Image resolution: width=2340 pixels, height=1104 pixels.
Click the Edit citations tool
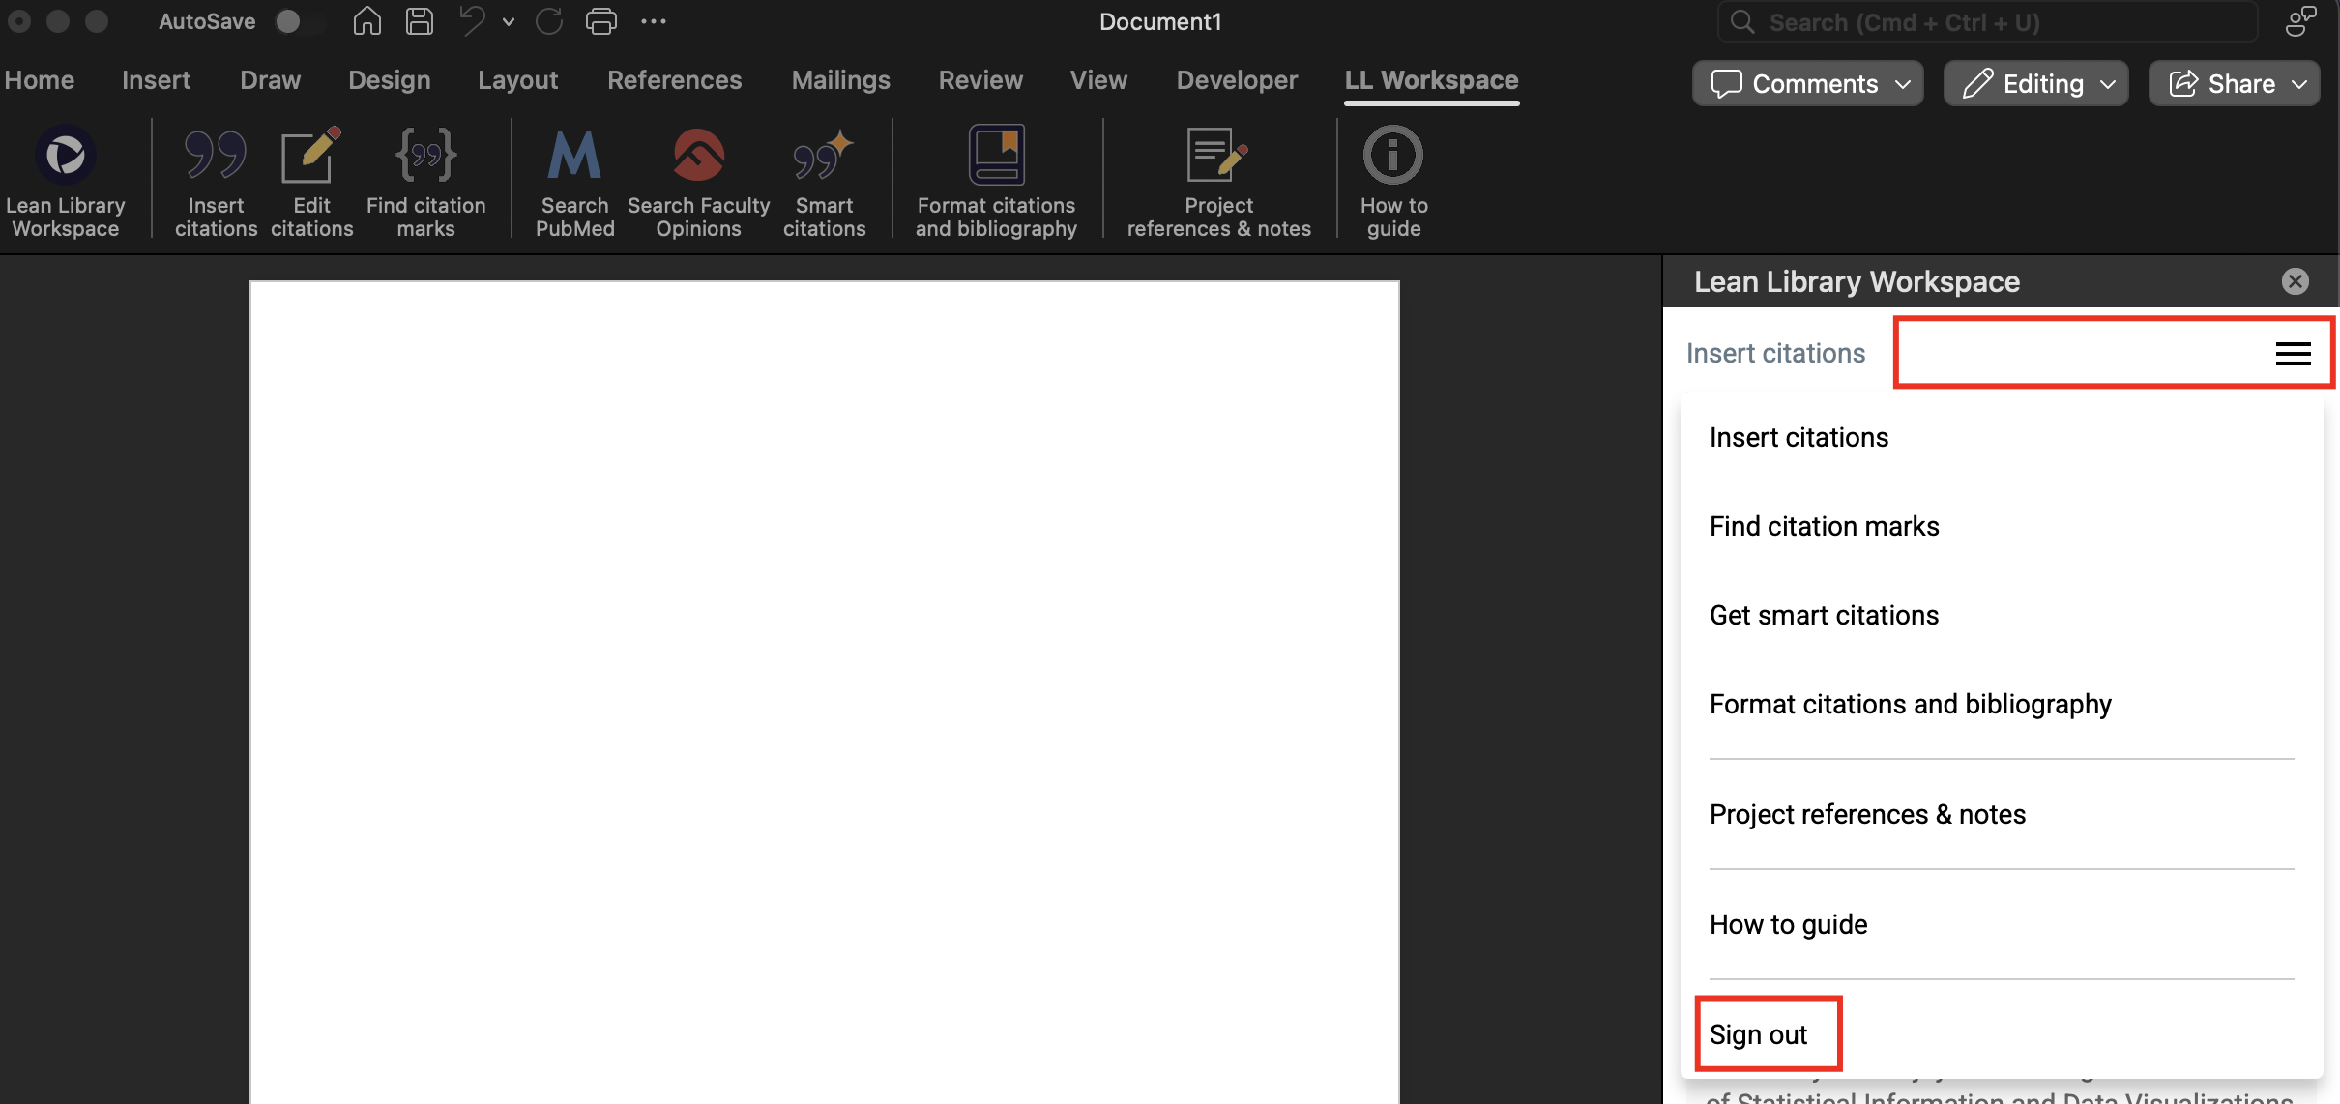pos(309,179)
